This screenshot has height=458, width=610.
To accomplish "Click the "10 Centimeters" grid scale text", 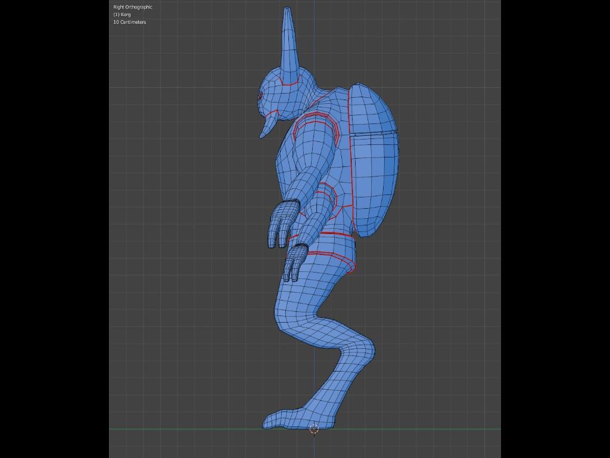I will pyautogui.click(x=129, y=22).
